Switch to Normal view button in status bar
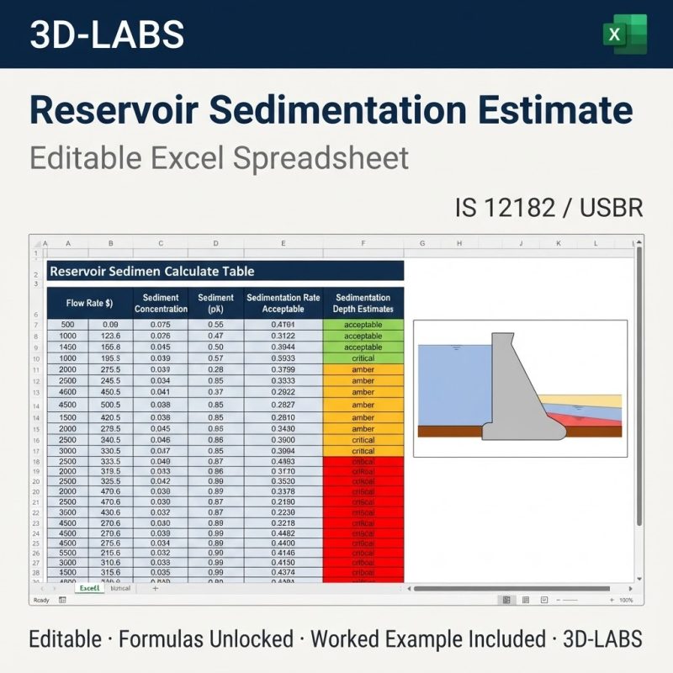 (x=506, y=600)
